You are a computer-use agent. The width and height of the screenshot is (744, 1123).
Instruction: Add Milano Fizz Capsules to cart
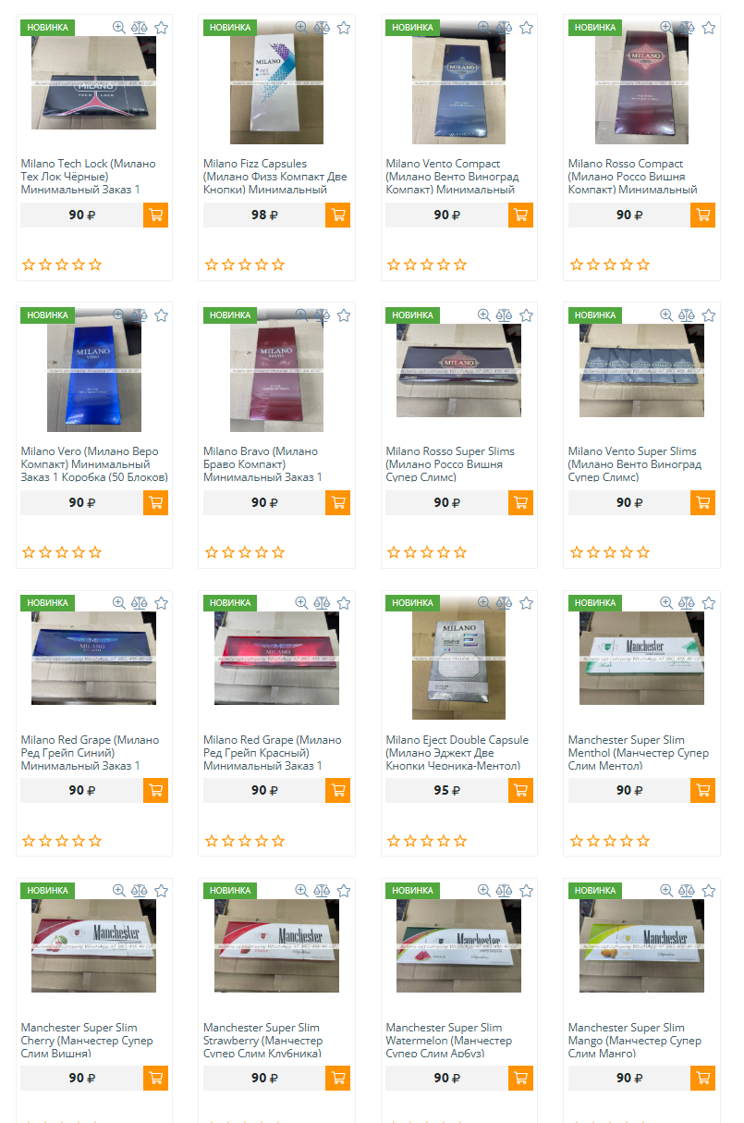(x=338, y=215)
